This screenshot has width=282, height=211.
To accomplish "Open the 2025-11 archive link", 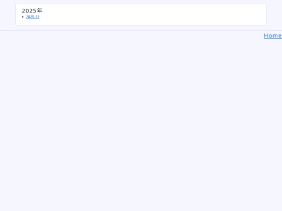I will click(32, 17).
